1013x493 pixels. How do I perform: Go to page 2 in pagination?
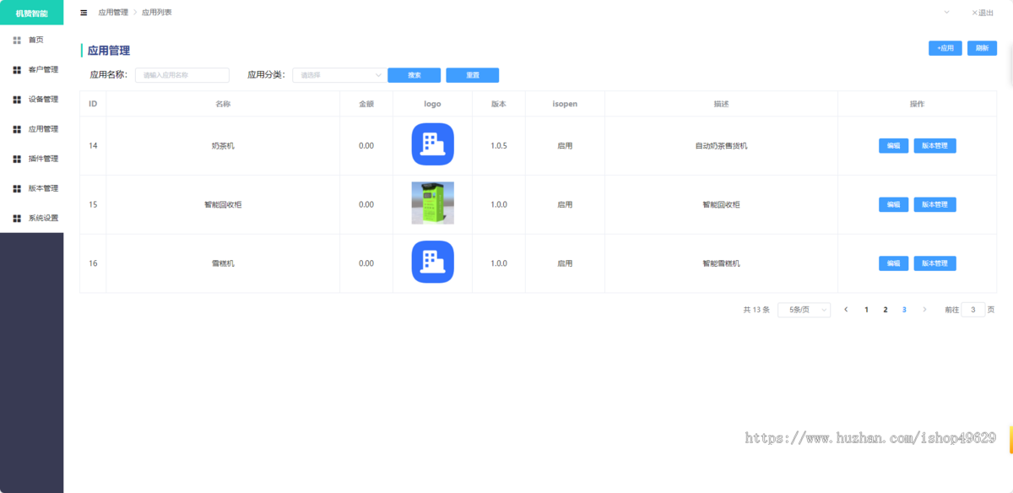coord(886,310)
